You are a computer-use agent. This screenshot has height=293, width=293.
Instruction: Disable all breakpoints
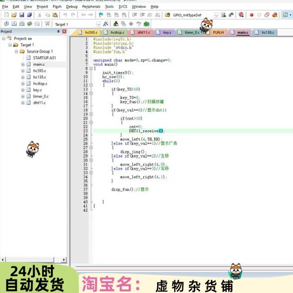267,15
